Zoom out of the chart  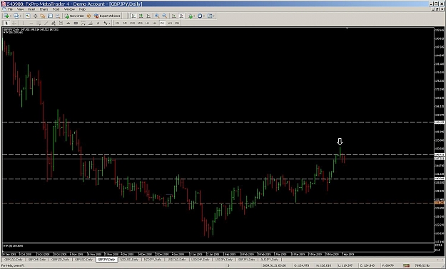(164, 16)
